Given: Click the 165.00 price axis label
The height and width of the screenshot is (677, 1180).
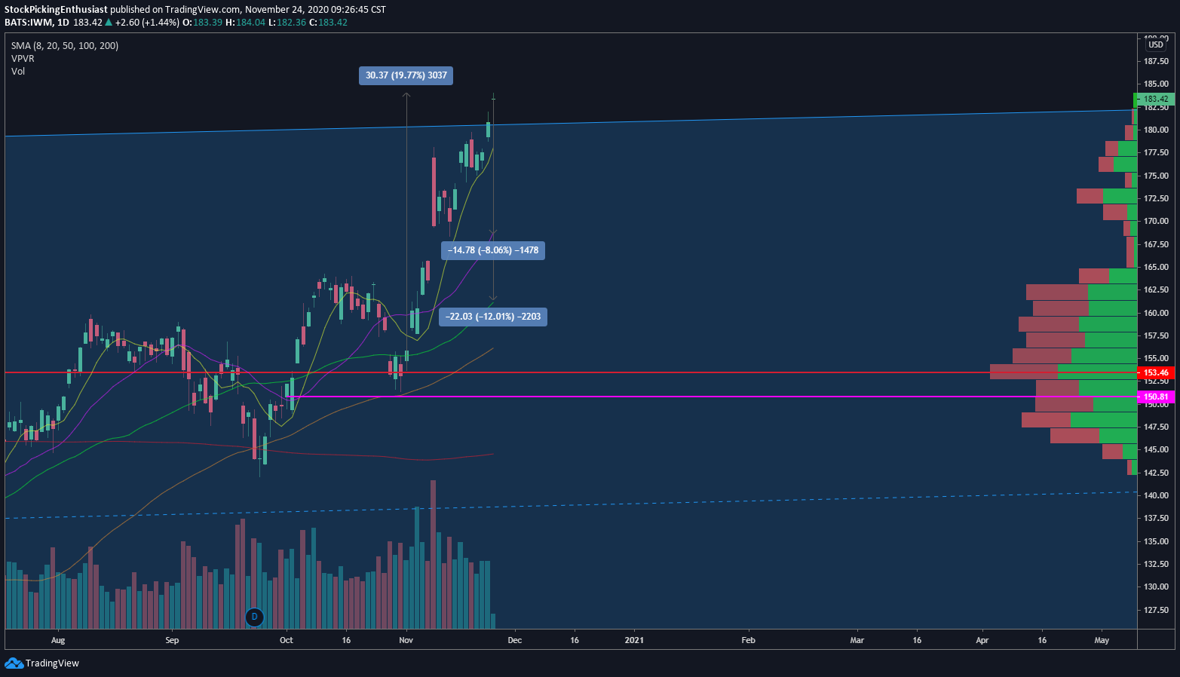Looking at the screenshot, I should 1156,267.
